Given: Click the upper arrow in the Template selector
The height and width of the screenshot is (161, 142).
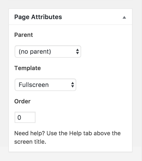Looking at the screenshot, I should tap(73, 83).
